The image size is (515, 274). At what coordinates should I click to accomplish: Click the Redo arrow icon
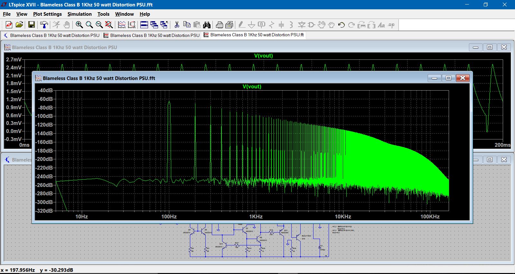[351, 25]
